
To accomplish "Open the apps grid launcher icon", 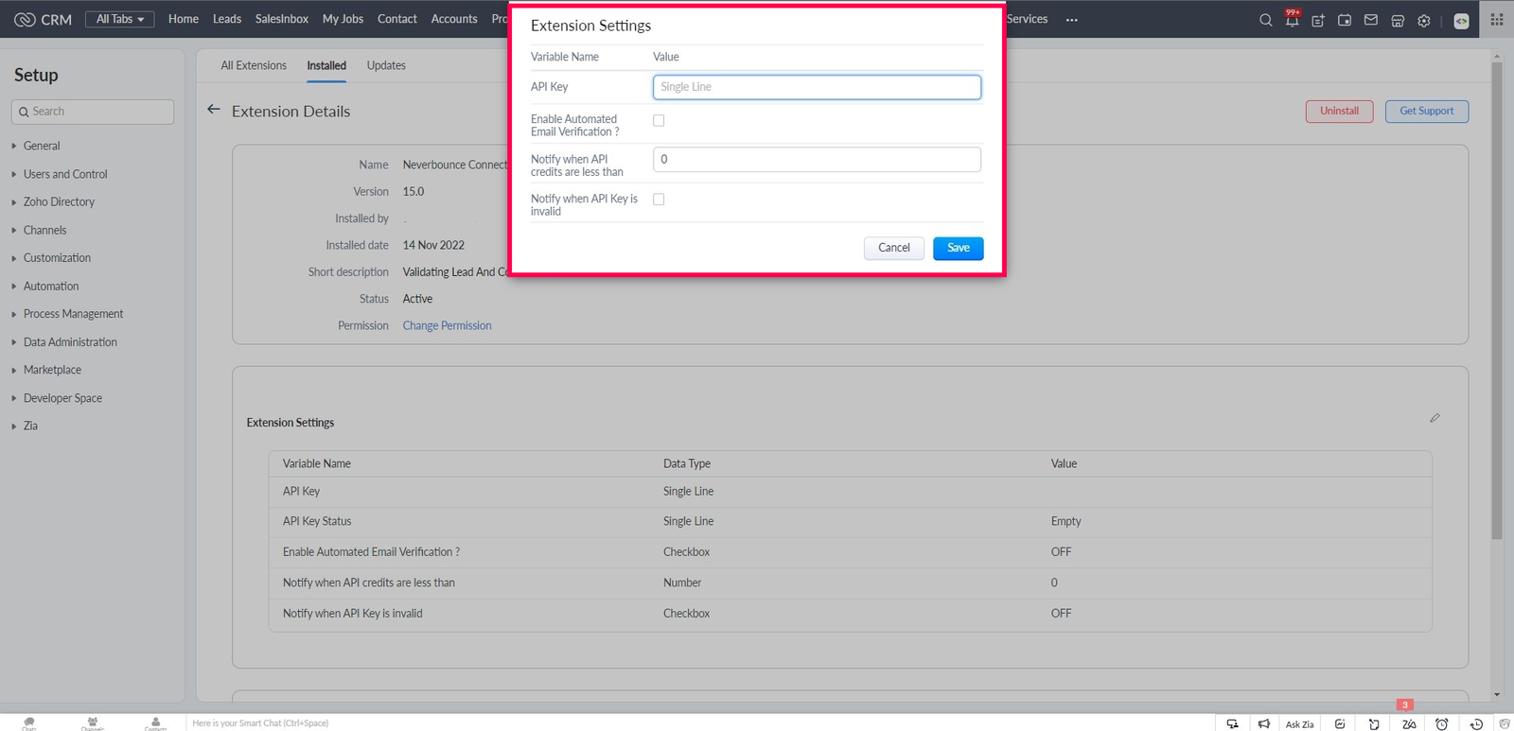I will [x=1497, y=19].
